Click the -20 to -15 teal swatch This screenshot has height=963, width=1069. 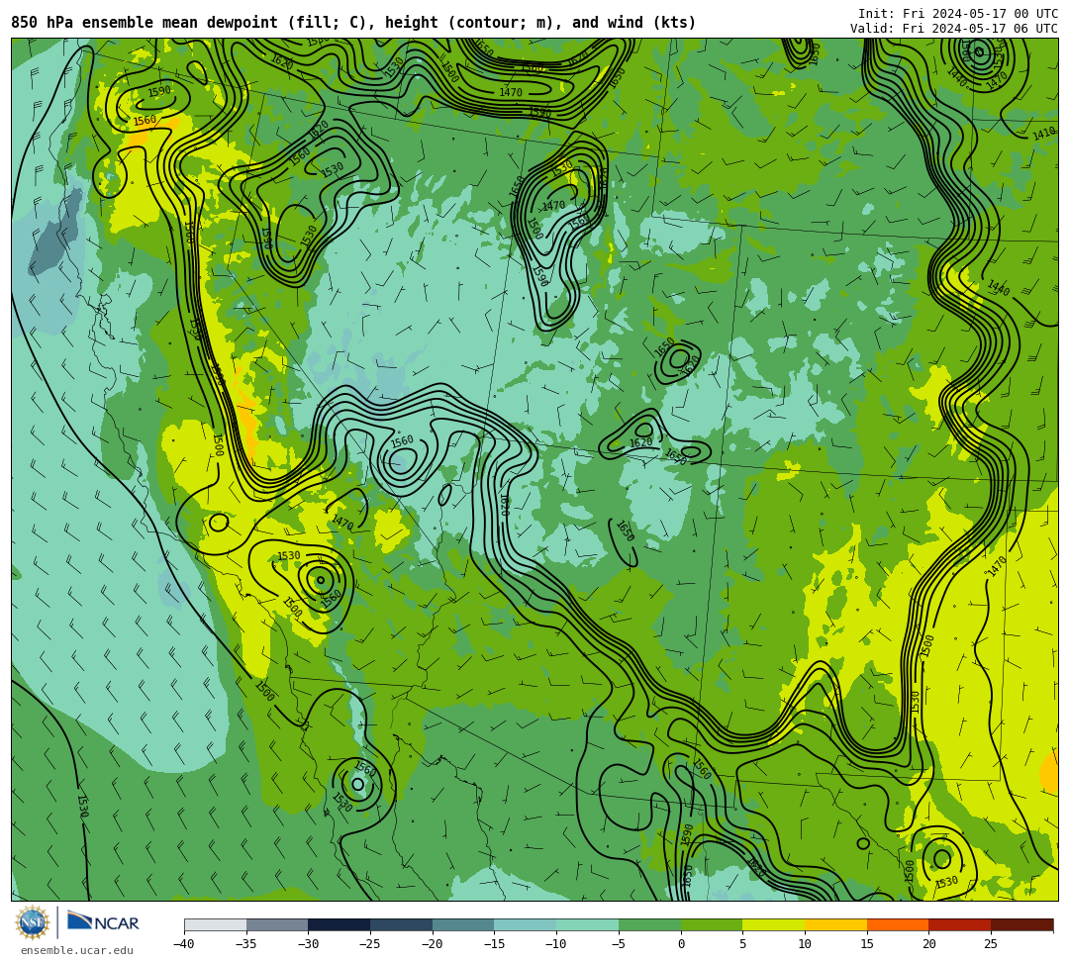coord(463,924)
